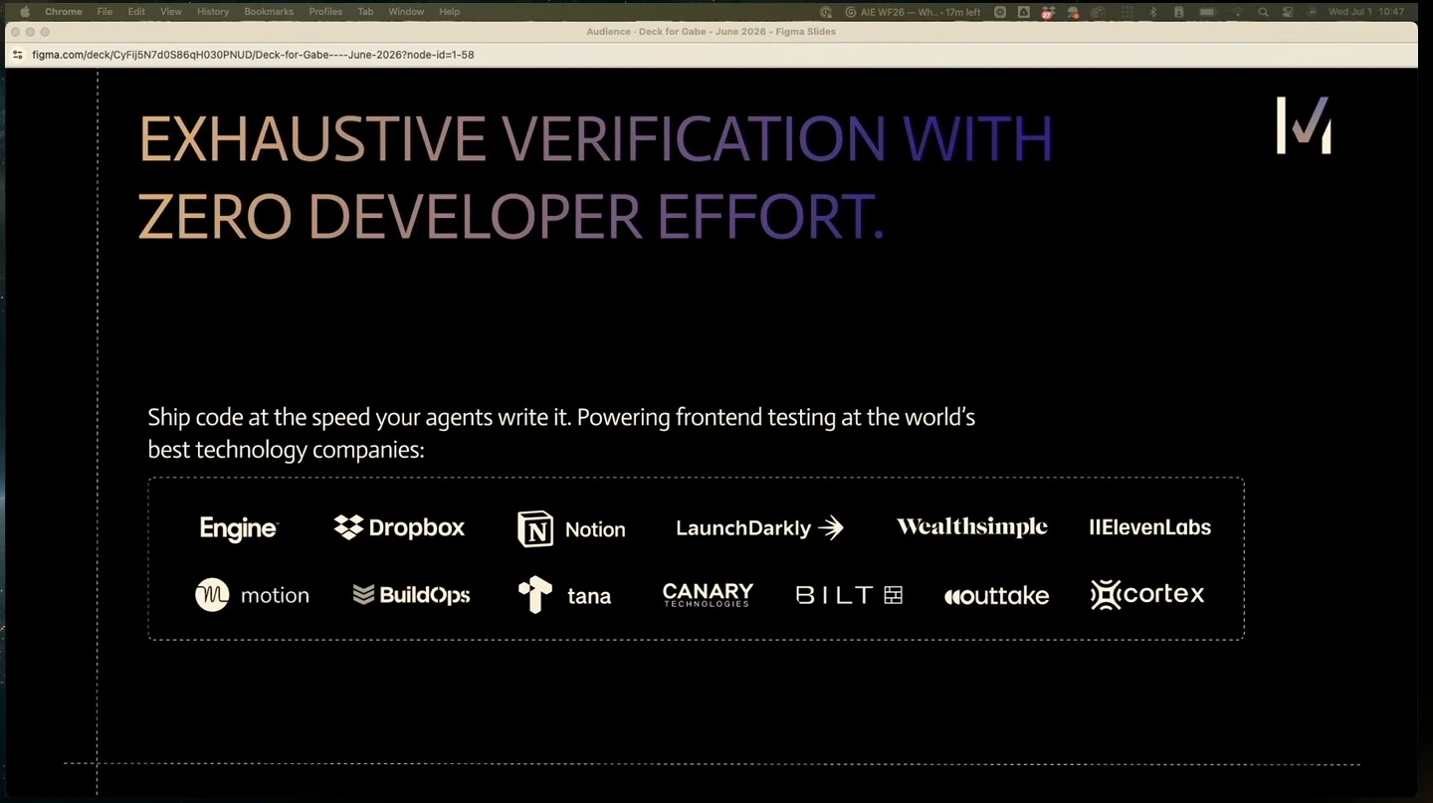Open the Window menu
The height and width of the screenshot is (803, 1433).
pyautogui.click(x=406, y=12)
